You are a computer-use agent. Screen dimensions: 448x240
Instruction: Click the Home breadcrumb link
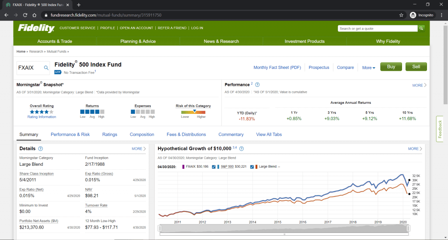[21, 51]
